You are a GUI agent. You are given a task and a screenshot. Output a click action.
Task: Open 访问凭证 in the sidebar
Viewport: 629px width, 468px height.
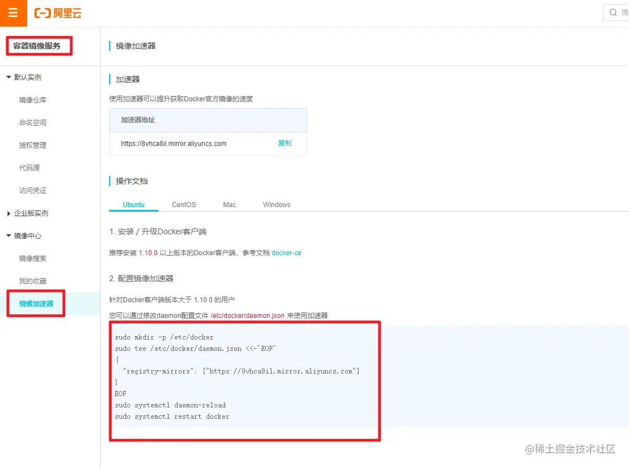coord(33,190)
